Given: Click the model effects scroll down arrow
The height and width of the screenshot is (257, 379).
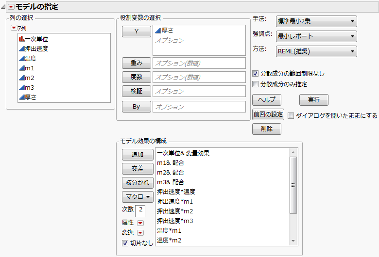Looking at the screenshot, I should click(293, 241).
